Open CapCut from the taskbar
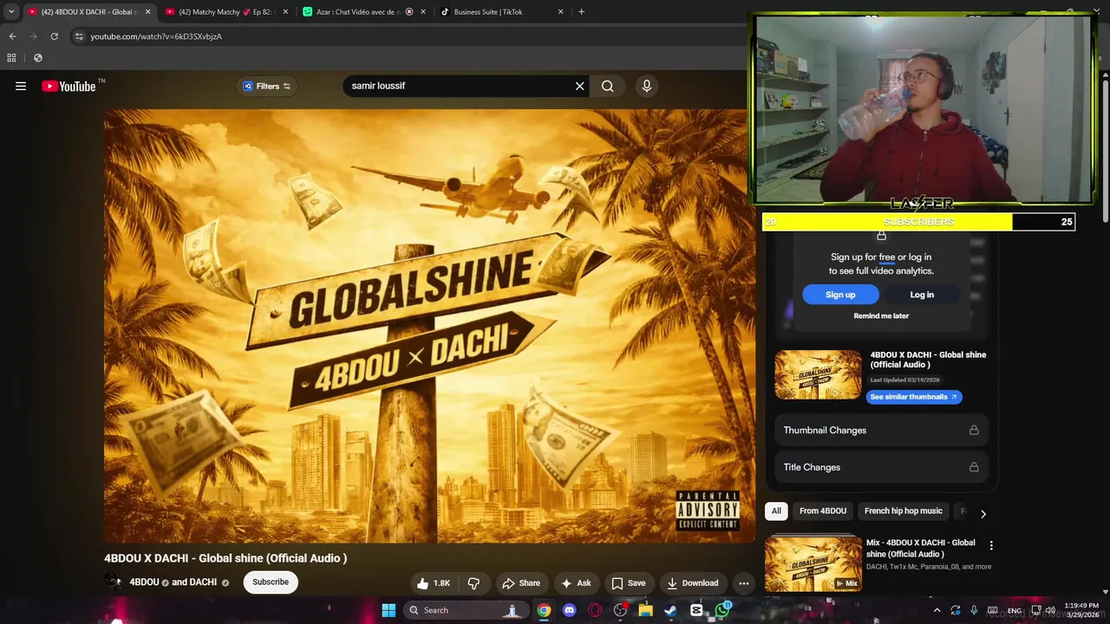 [696, 610]
